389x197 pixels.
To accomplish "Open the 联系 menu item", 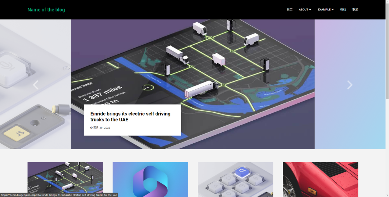I will point(355,9).
